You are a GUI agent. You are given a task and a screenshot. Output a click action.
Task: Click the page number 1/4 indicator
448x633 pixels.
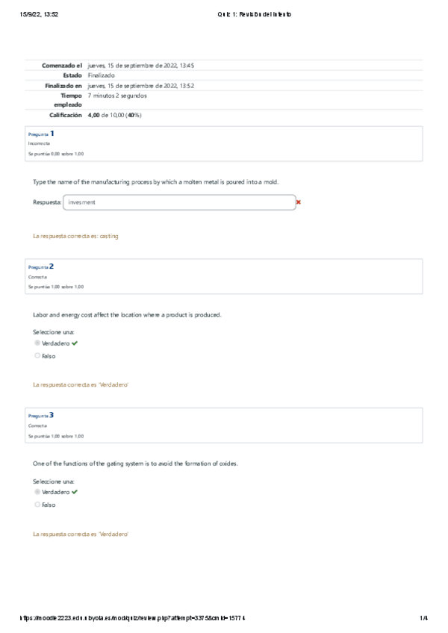(x=423, y=618)
